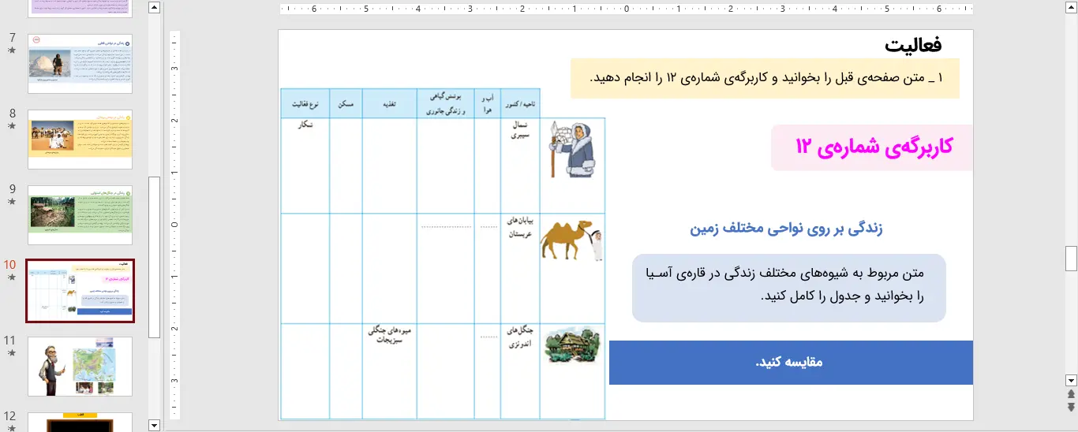Screen dimensions: 1078x432
Task: Click the main editor vertical scrollbar thumb
Action: pyautogui.click(x=1071, y=258)
